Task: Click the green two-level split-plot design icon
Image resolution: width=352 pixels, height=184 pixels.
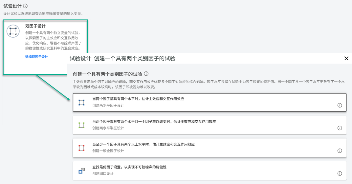Action: [81, 125]
